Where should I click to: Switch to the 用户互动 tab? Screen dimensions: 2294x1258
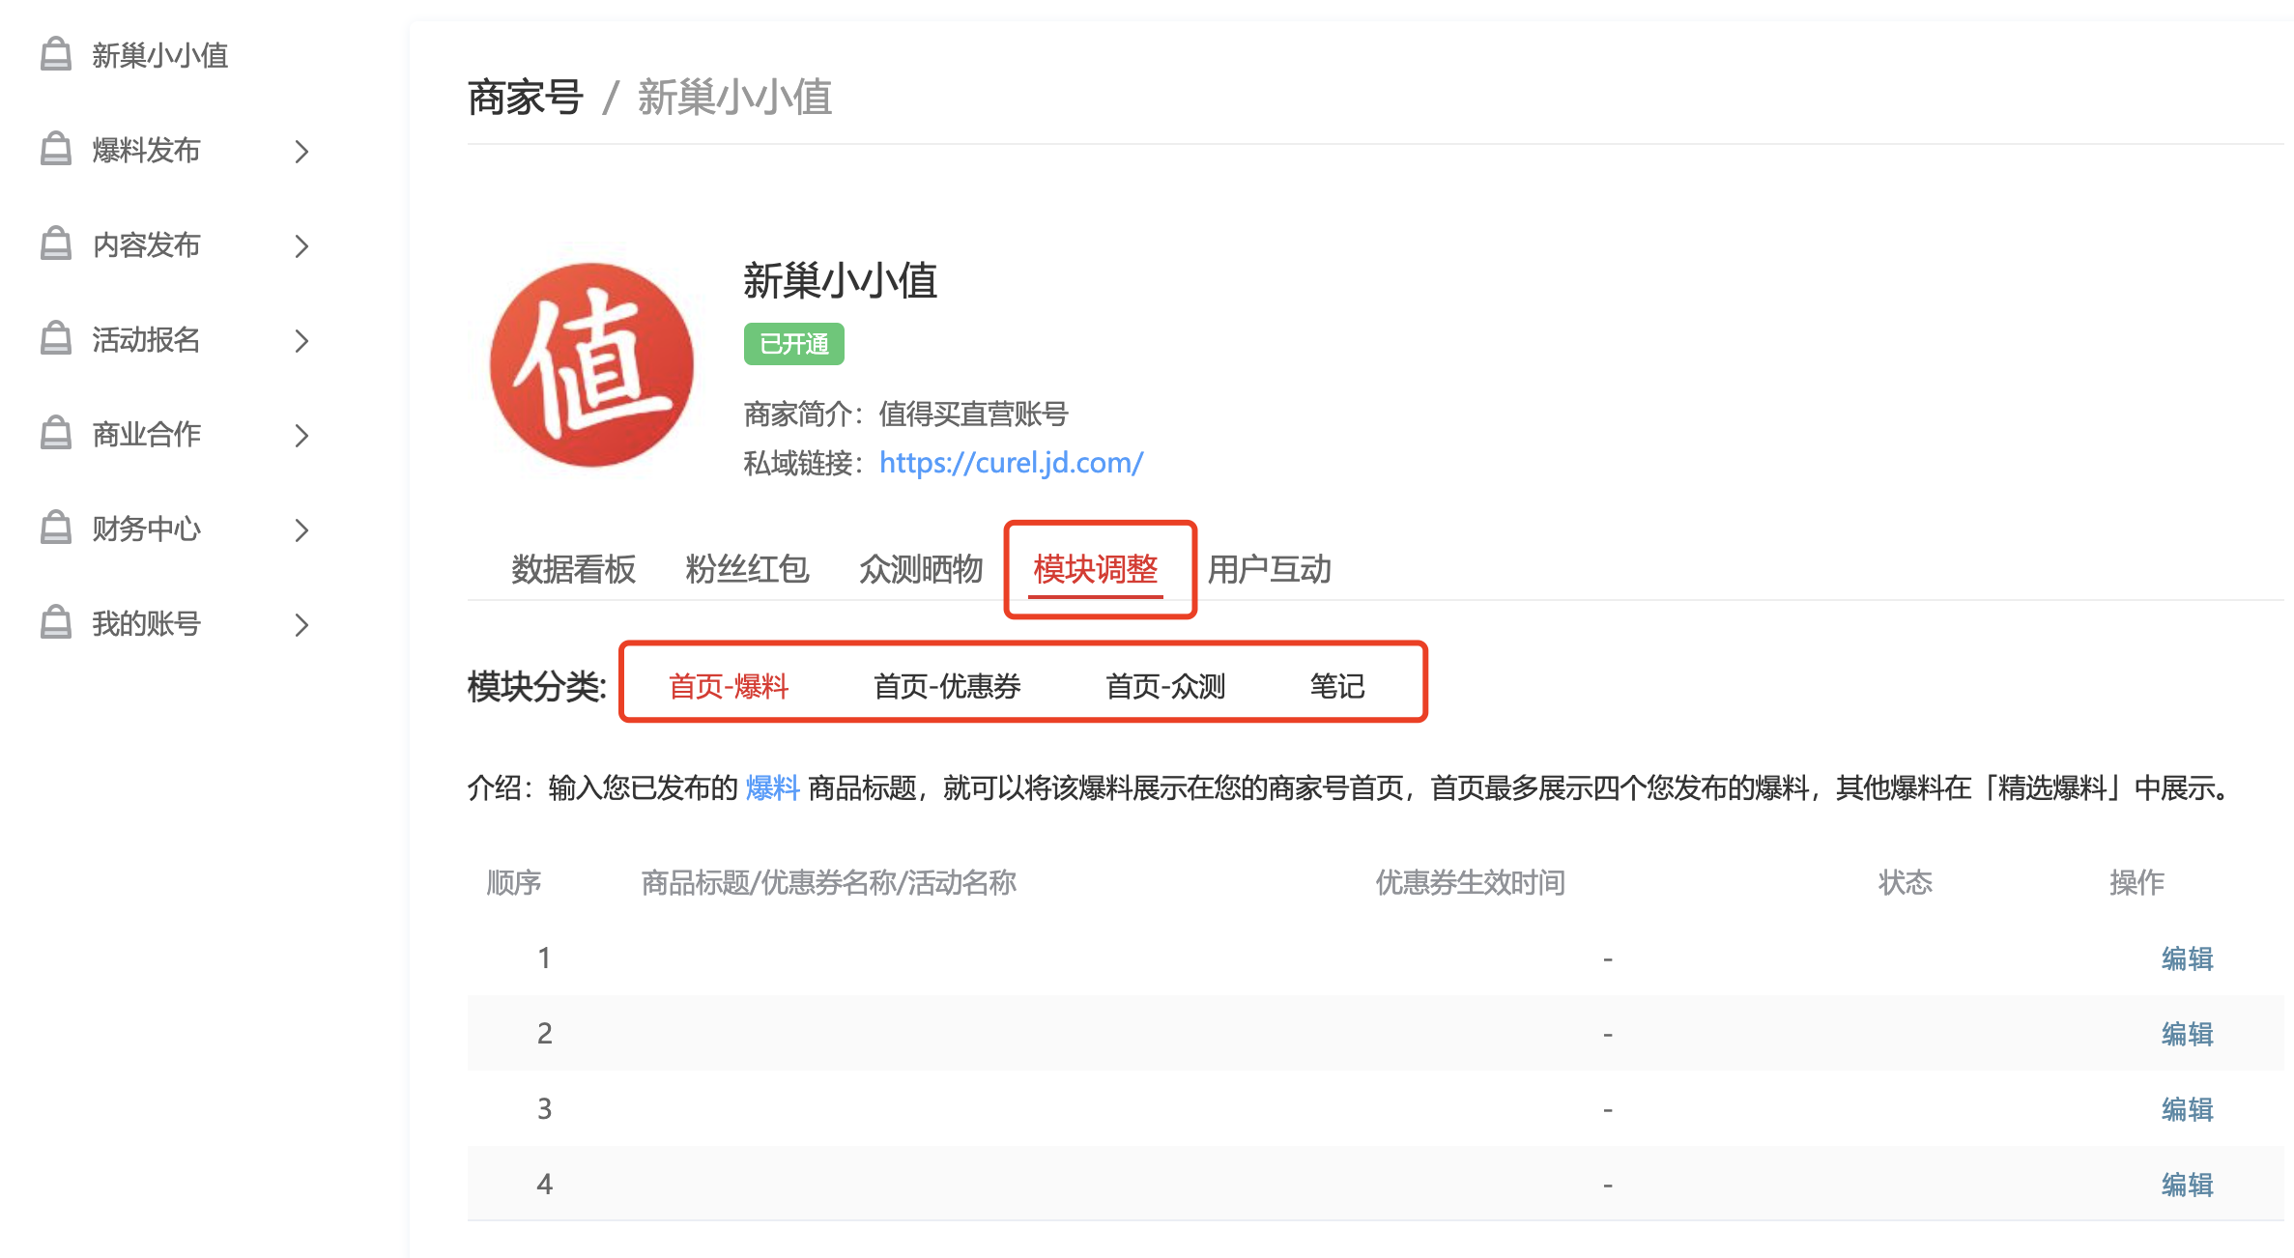click(1270, 569)
